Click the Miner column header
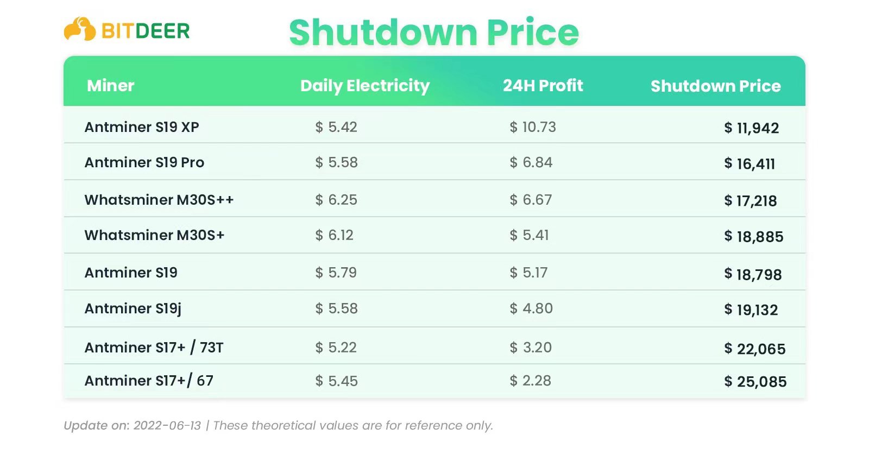This screenshot has height=454, width=869. (110, 85)
